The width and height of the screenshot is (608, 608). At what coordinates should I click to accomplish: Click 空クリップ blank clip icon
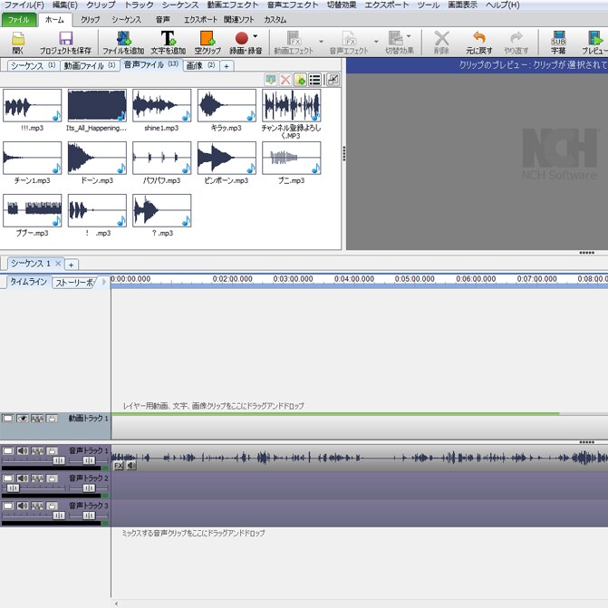pyautogui.click(x=207, y=38)
